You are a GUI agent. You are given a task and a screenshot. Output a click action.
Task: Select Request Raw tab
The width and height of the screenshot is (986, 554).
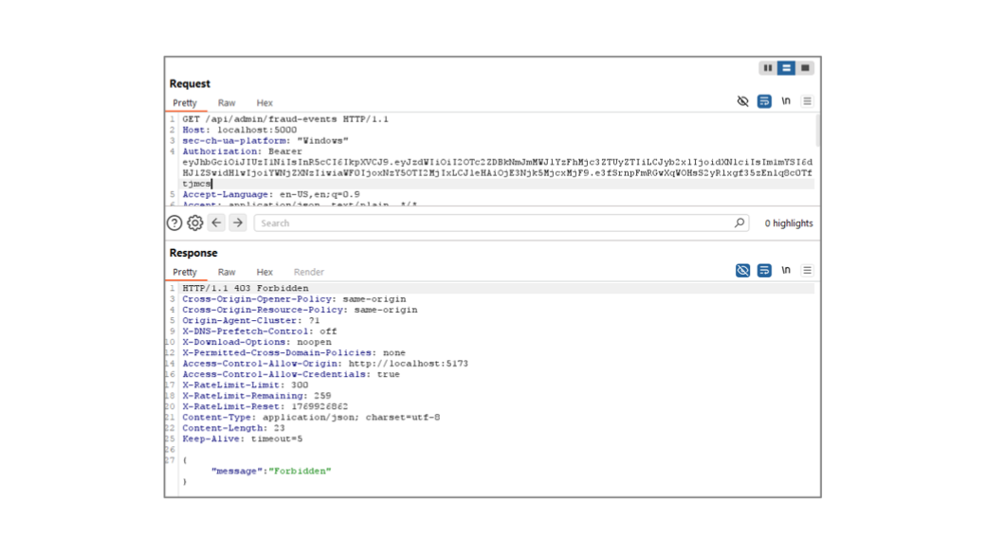click(227, 103)
